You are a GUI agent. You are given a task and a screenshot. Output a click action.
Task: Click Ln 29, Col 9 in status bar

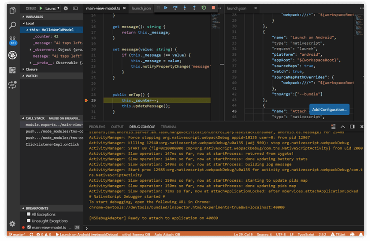point(243,234)
